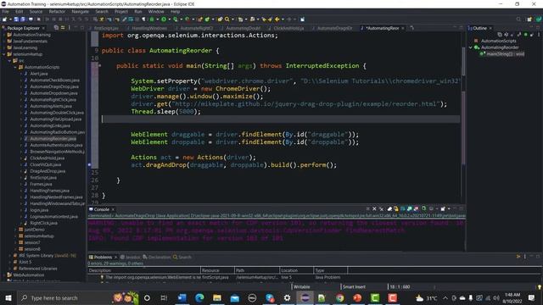Open dropdown beside toolbar Search icon

(232, 19)
